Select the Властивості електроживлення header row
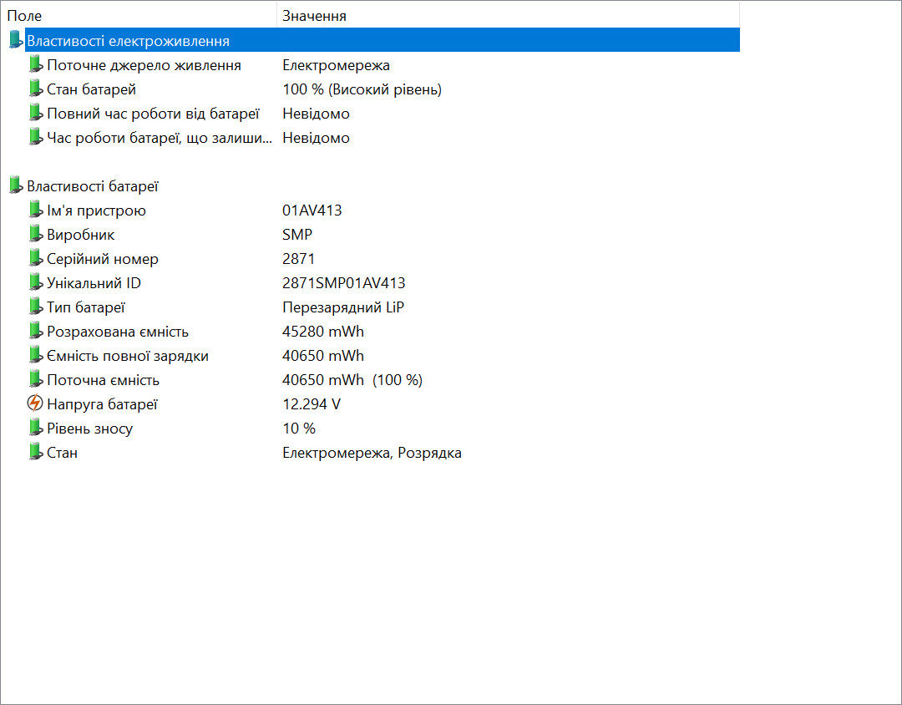The image size is (902, 705). (x=128, y=41)
